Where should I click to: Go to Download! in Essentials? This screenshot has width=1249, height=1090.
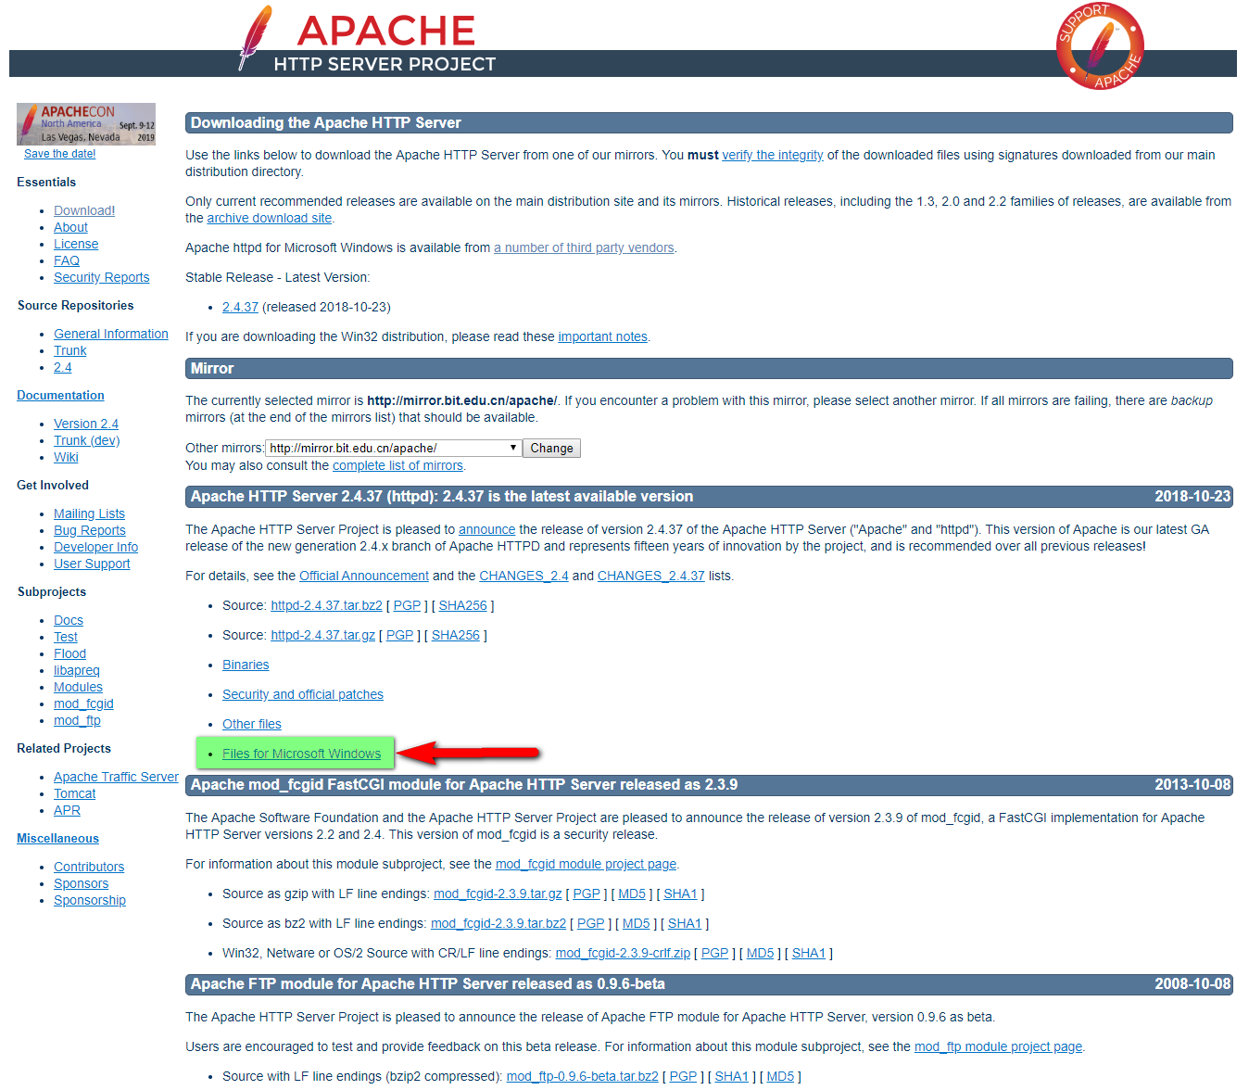coord(84,210)
